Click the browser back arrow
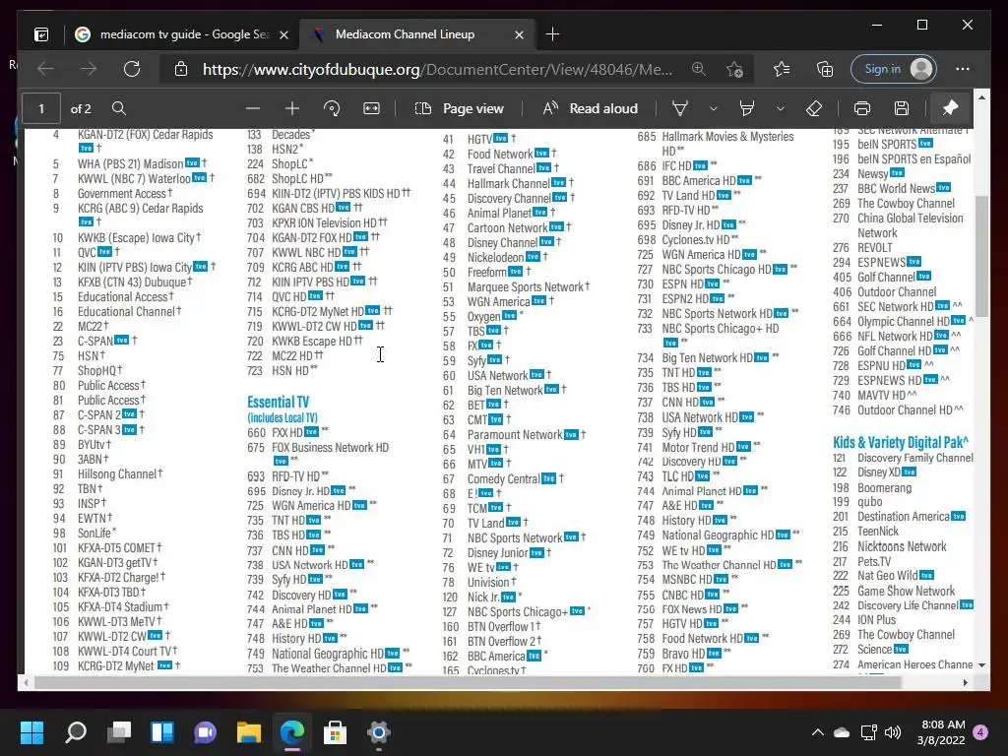This screenshot has width=1008, height=756. (x=45, y=69)
